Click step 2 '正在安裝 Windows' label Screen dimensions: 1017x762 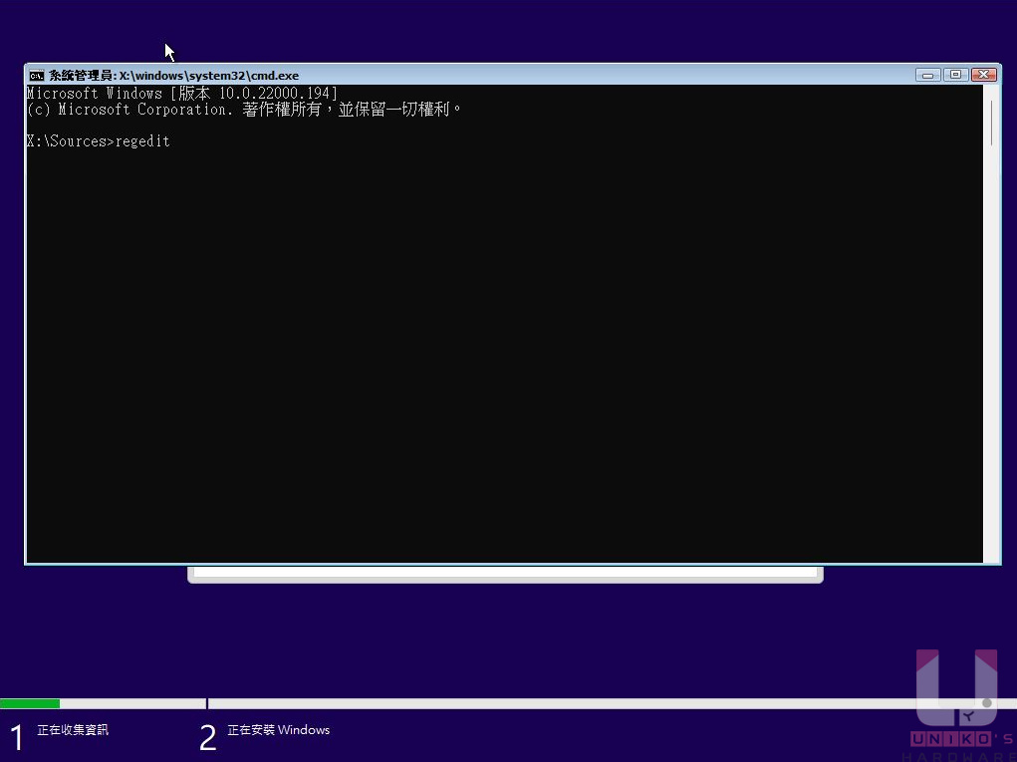[278, 729]
